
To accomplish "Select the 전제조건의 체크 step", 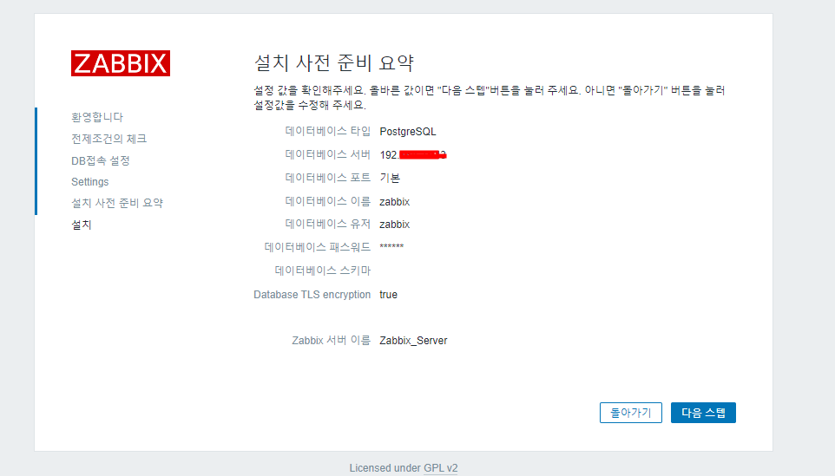I will 108,139.
